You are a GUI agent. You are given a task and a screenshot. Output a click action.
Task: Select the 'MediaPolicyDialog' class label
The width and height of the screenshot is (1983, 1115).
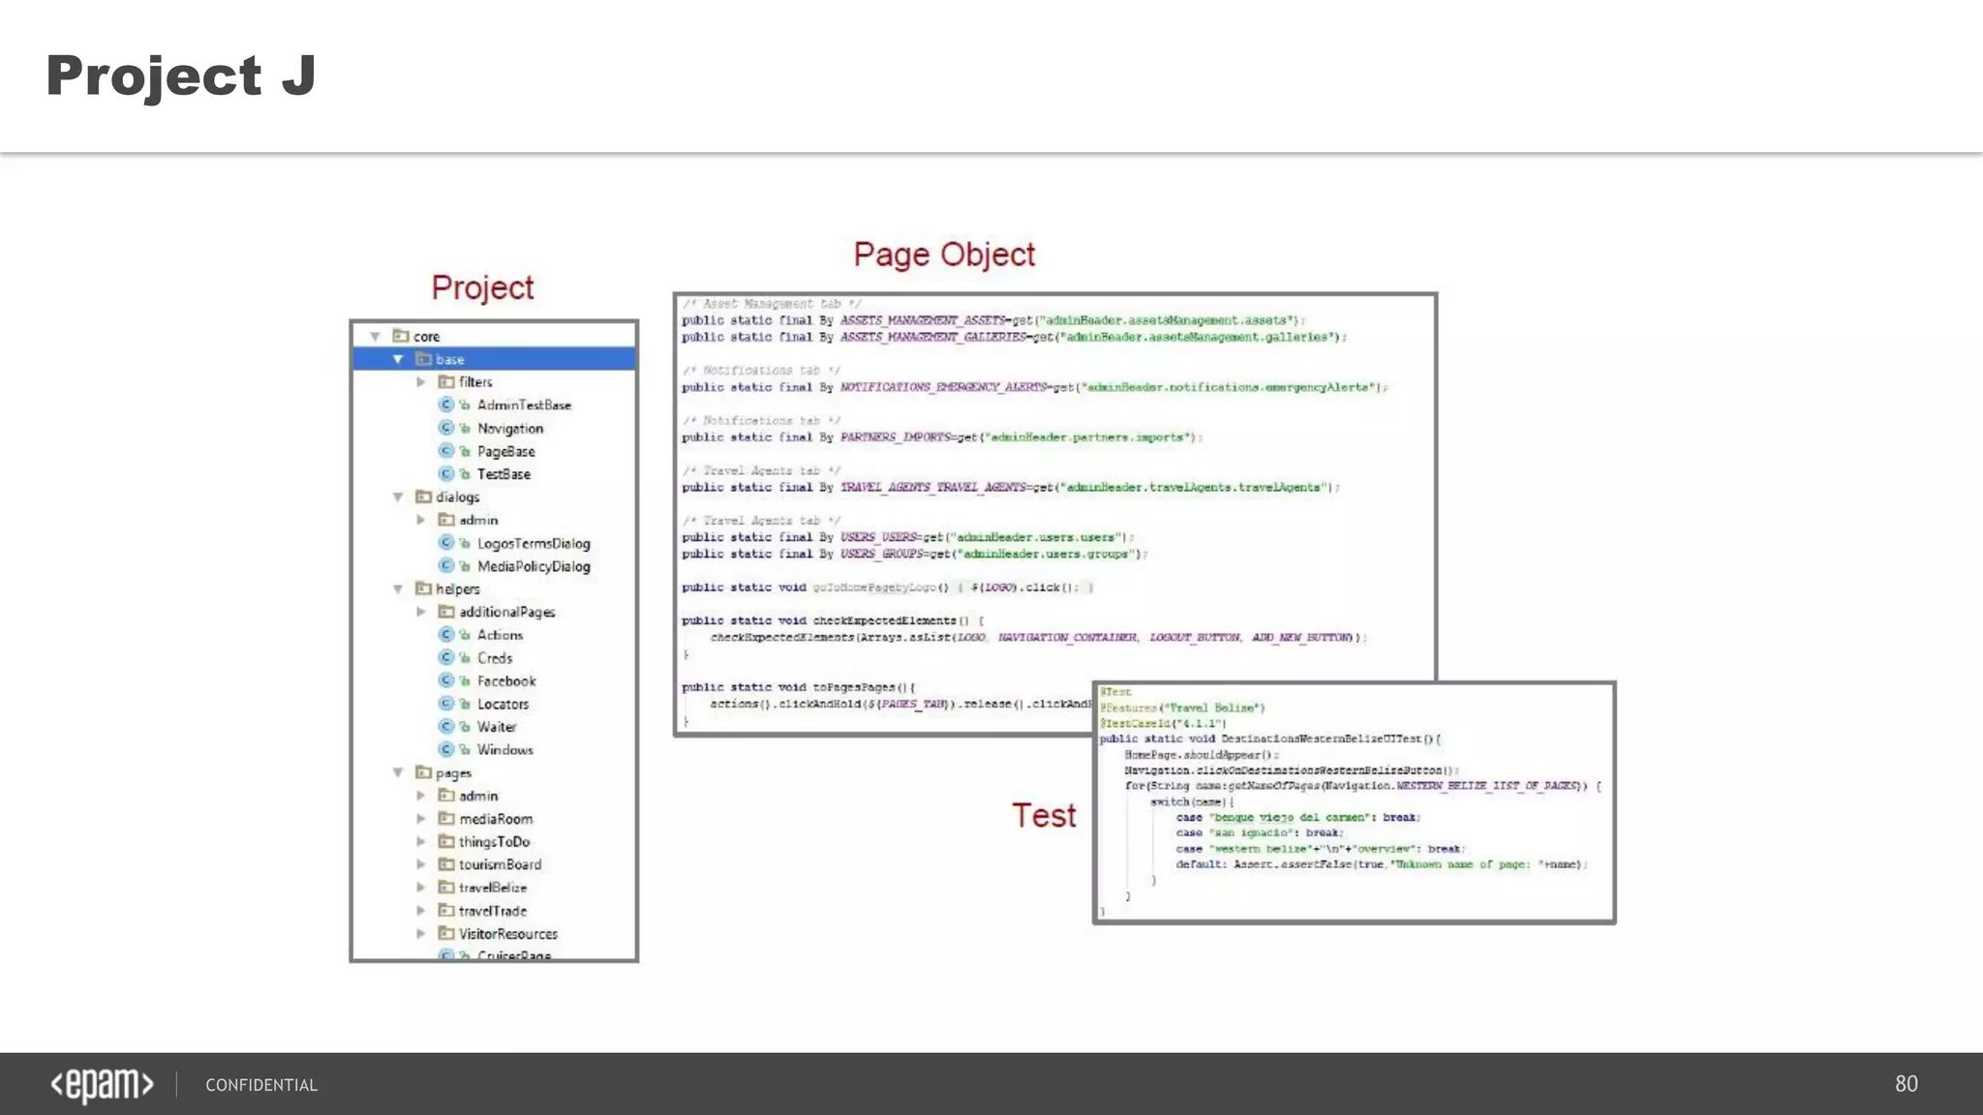click(534, 567)
